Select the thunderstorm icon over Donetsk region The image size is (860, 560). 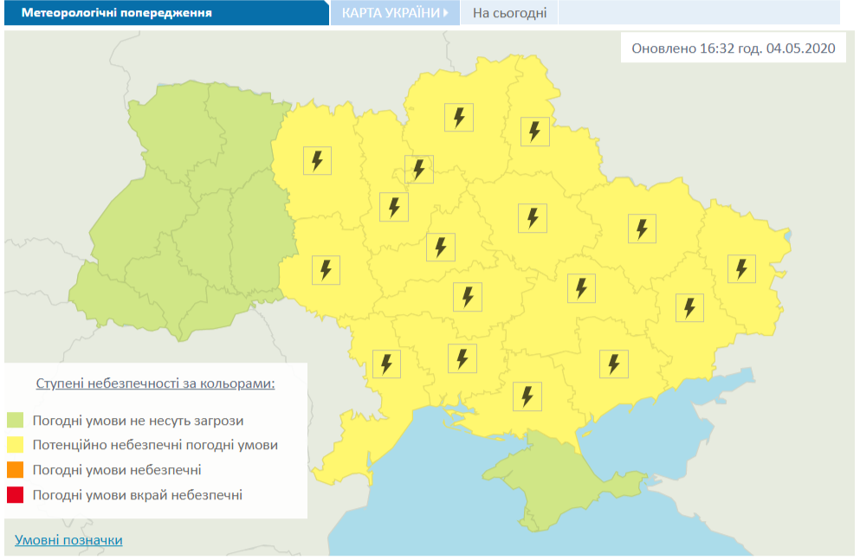(690, 306)
